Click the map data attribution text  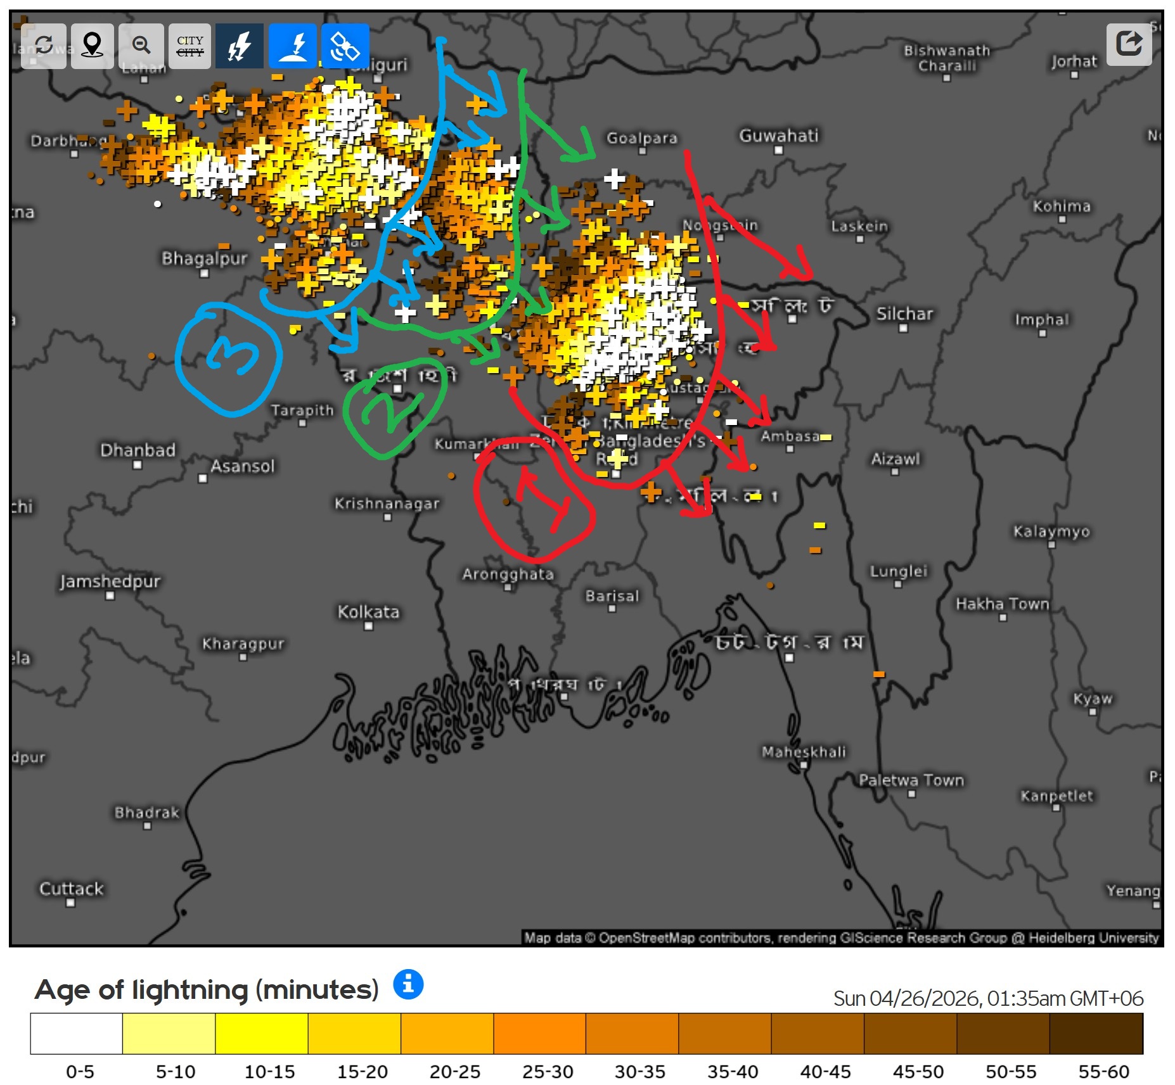[840, 937]
